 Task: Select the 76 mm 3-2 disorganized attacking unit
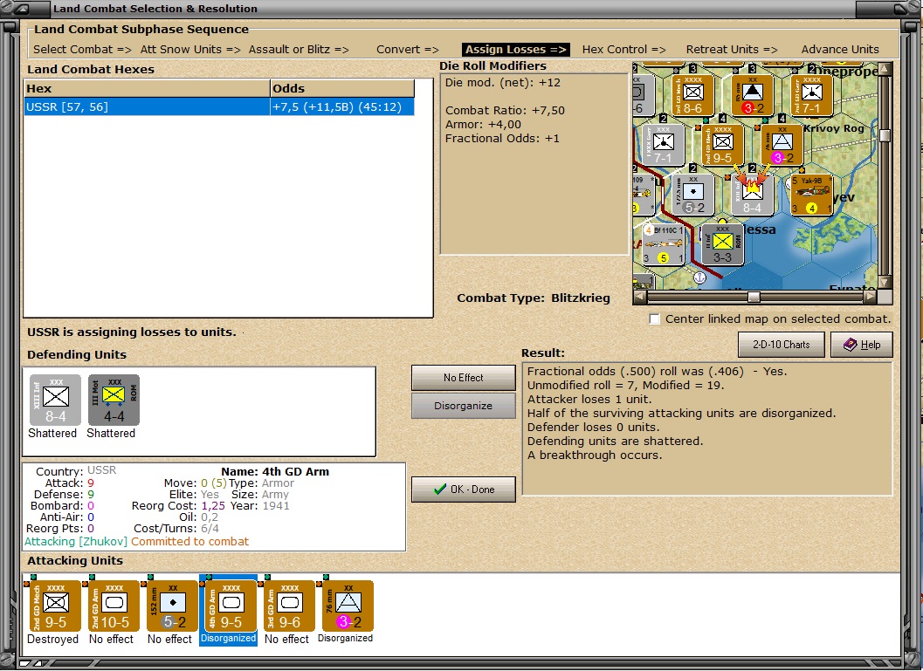(x=348, y=606)
